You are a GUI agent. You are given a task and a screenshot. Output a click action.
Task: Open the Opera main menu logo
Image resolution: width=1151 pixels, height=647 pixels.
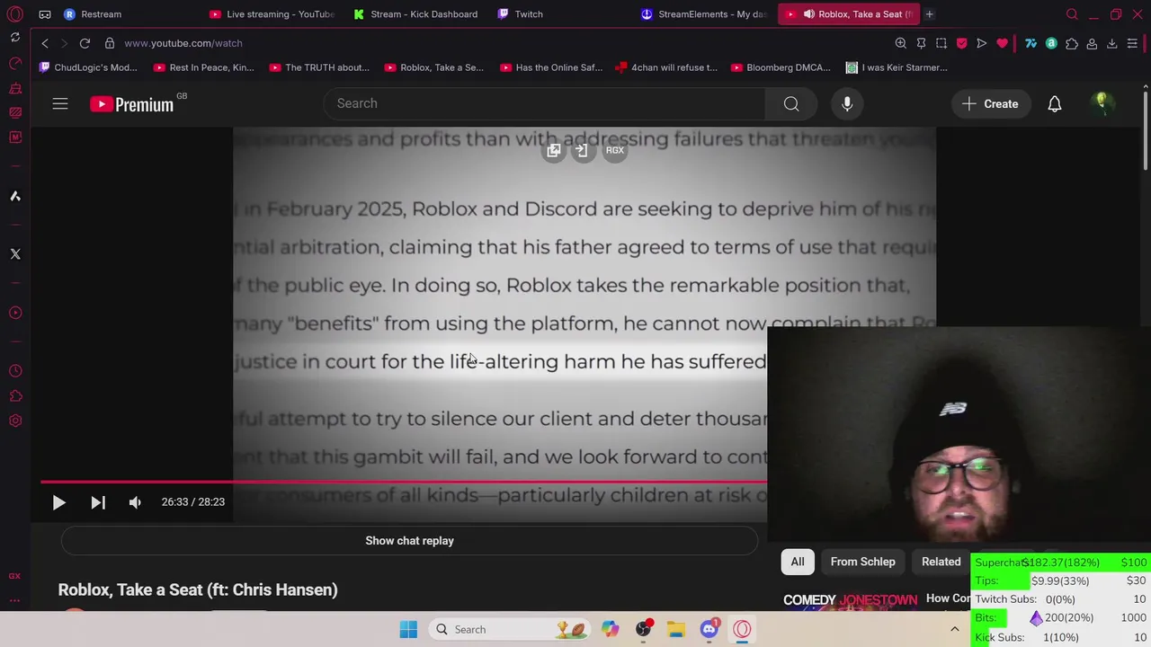point(15,14)
